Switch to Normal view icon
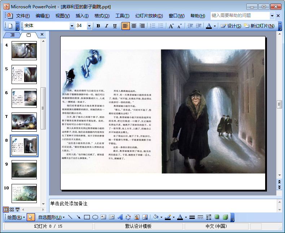The height and width of the screenshot is (233, 285). 6,210
